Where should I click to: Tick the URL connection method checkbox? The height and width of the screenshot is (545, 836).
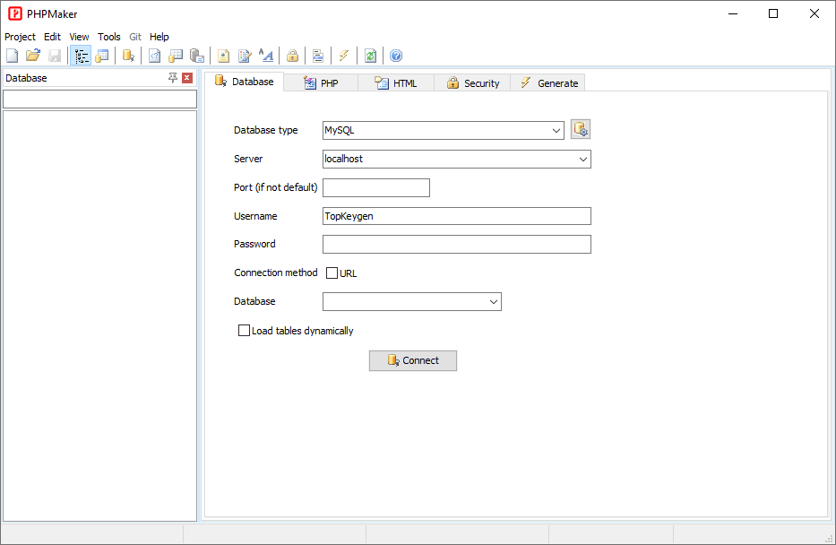point(332,273)
